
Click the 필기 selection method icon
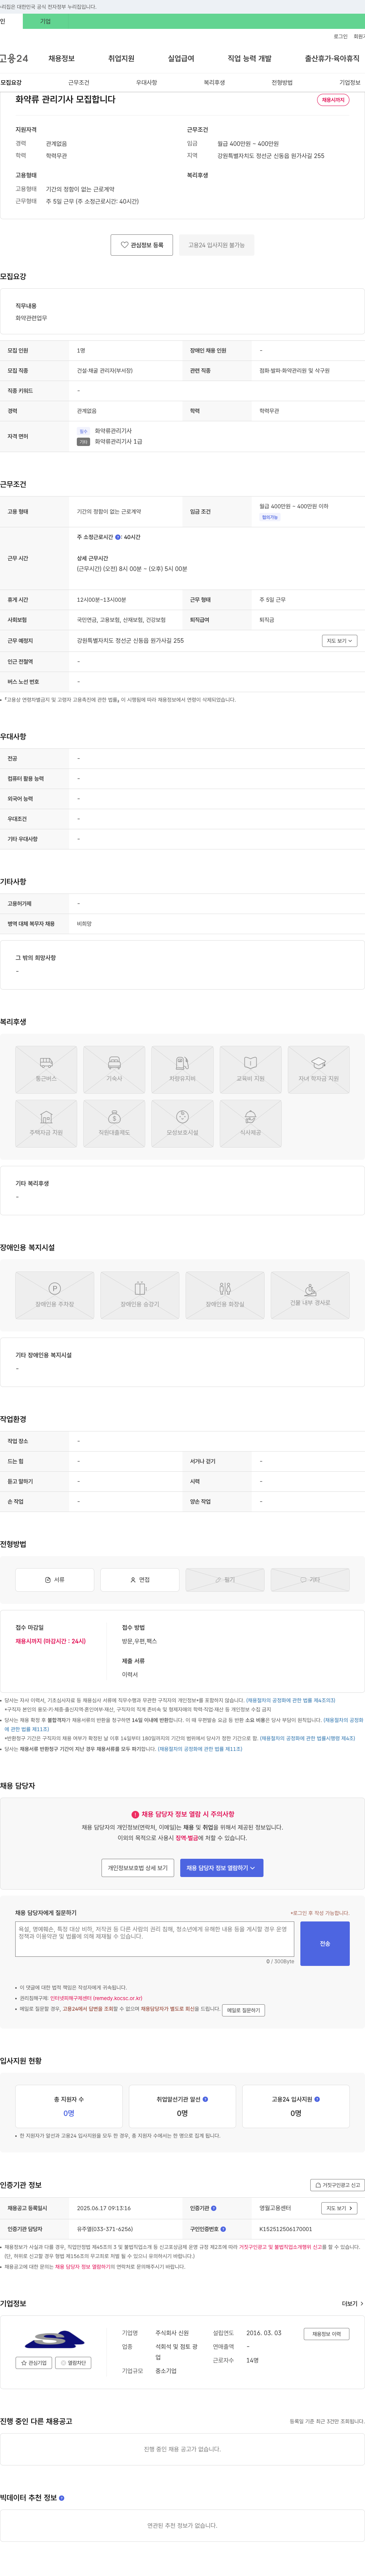(225, 1579)
